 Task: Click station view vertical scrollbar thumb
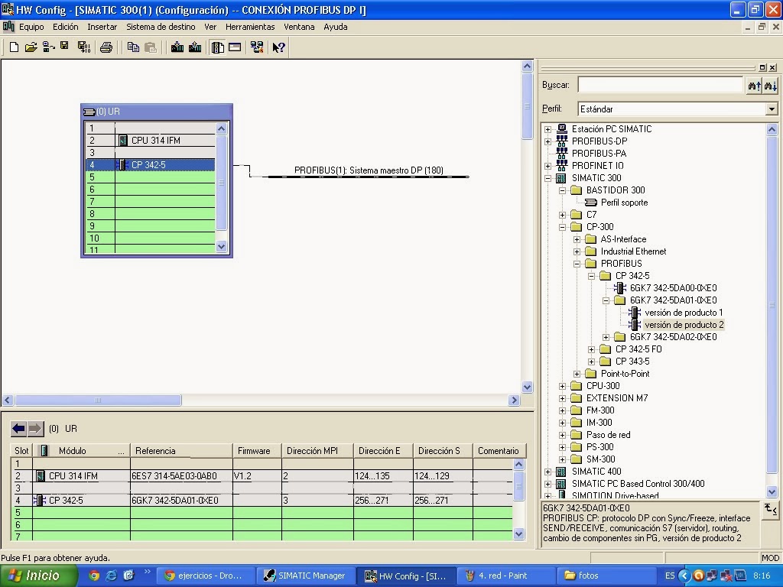click(x=528, y=105)
